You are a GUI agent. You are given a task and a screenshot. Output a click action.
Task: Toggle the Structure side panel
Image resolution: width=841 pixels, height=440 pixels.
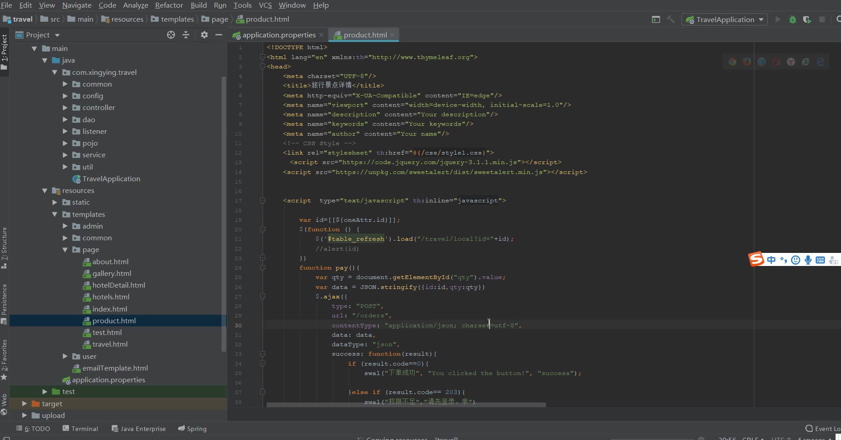tap(4, 248)
